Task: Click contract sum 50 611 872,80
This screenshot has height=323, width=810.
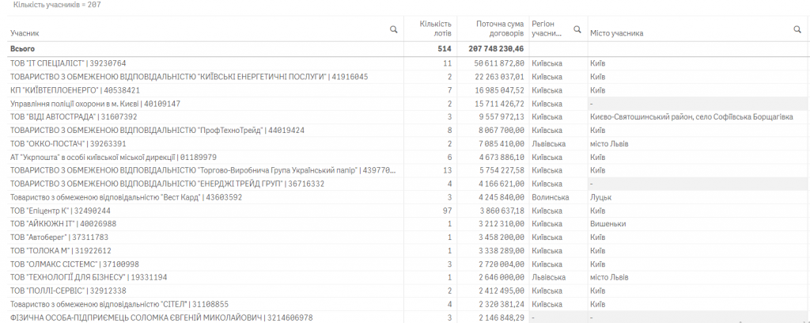Action: tap(499, 63)
